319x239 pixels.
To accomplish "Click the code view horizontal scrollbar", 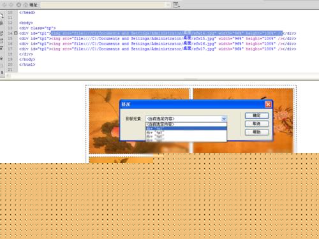I will [161, 75].
